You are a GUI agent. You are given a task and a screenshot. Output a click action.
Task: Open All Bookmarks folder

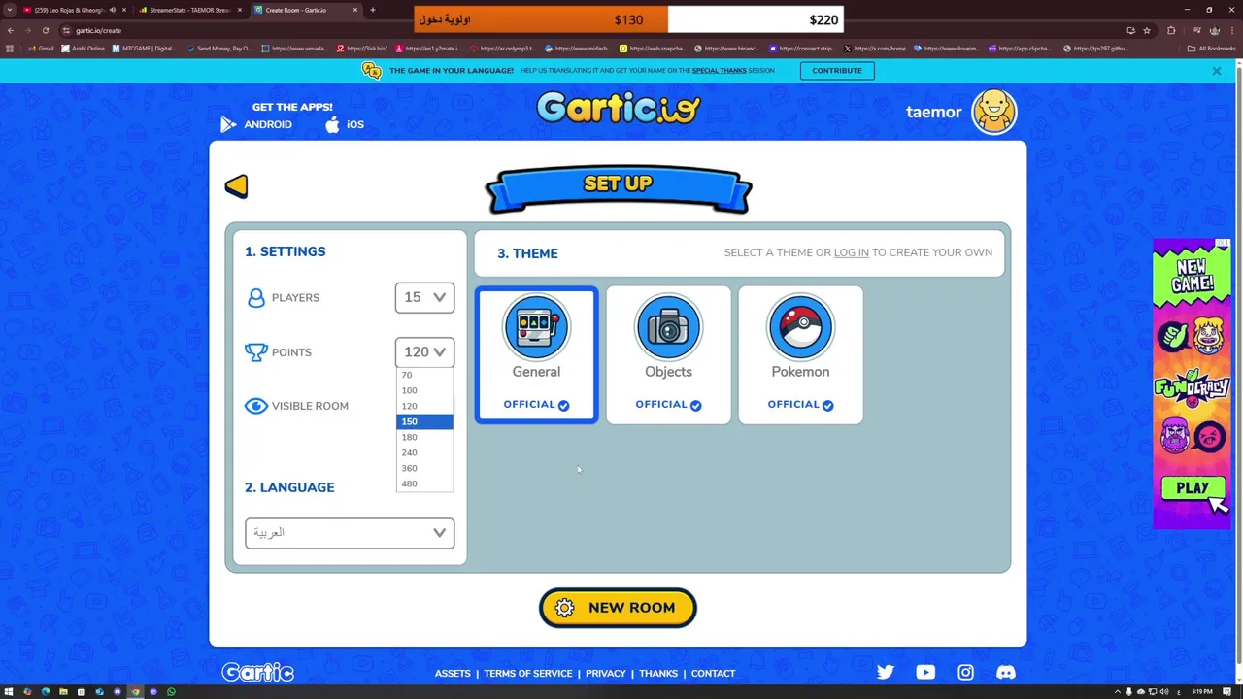1212,49
